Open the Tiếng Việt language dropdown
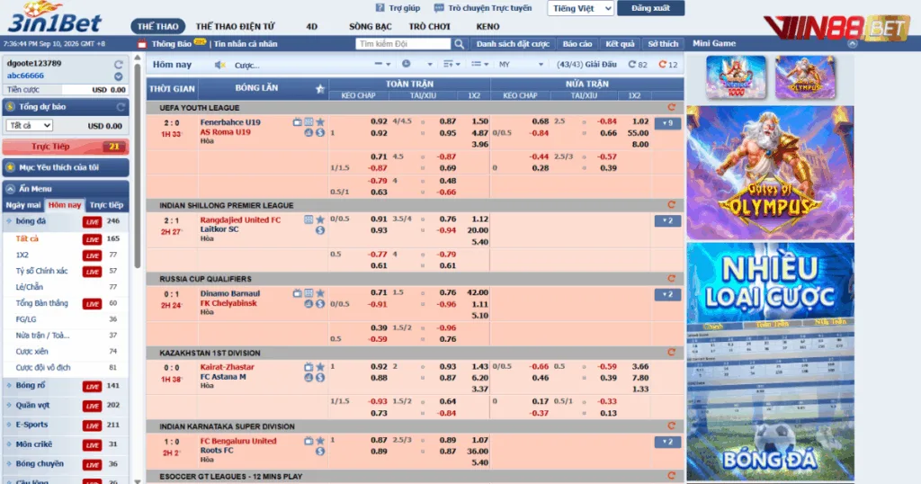Viewport: 921px width, 484px height. [580, 8]
